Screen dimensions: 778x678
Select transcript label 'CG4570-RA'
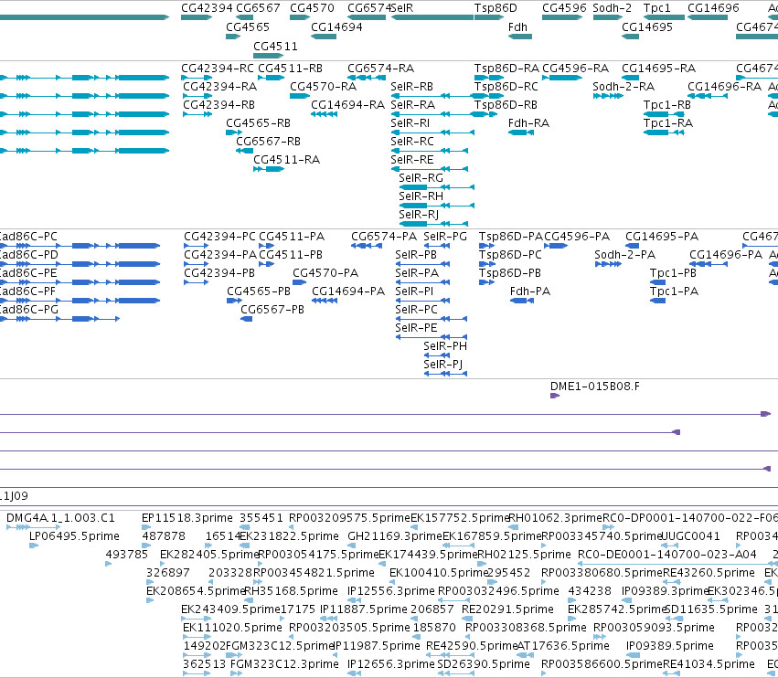[x=323, y=86]
